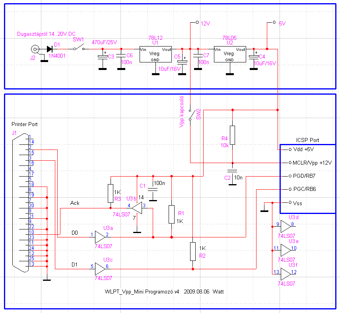Select the R4 10k resistor symbol
Screen dimensions: 340x313
pyautogui.click(x=233, y=135)
